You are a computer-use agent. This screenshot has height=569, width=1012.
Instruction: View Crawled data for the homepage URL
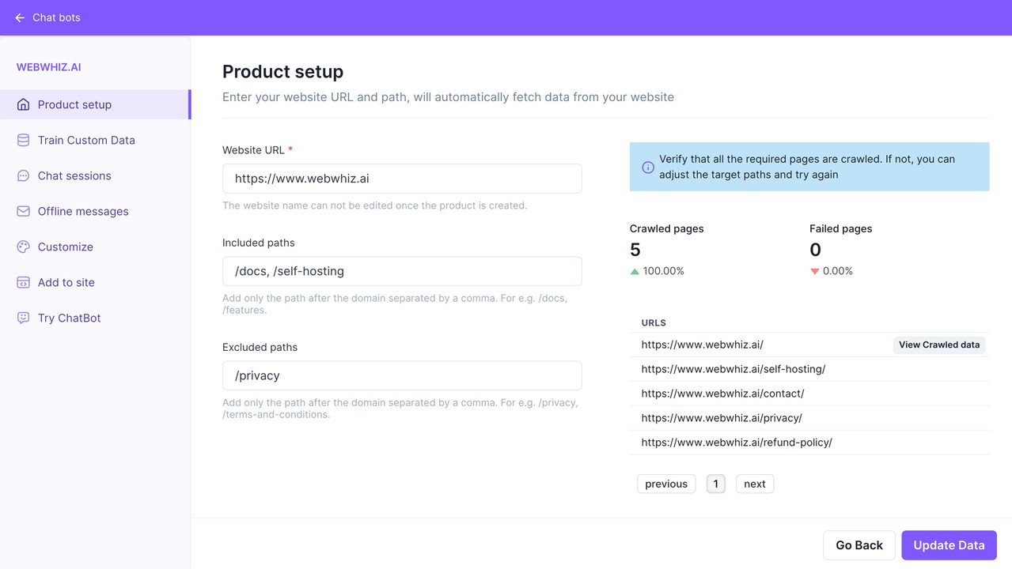938,345
